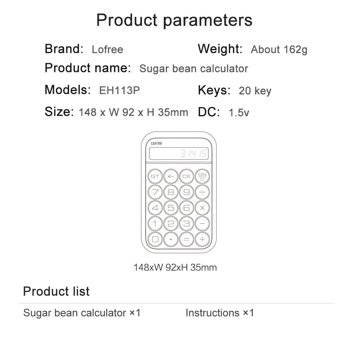Click the Lofree logo on the calculator

[x=156, y=143]
